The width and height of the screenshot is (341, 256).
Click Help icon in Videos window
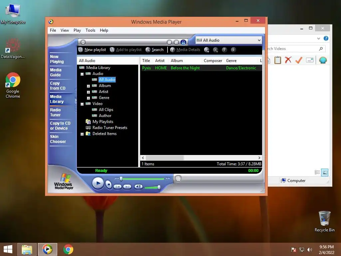[326, 38]
